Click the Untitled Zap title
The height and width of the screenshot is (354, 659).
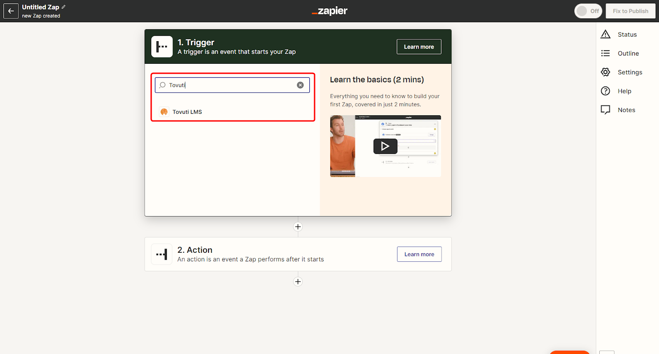pyautogui.click(x=40, y=7)
